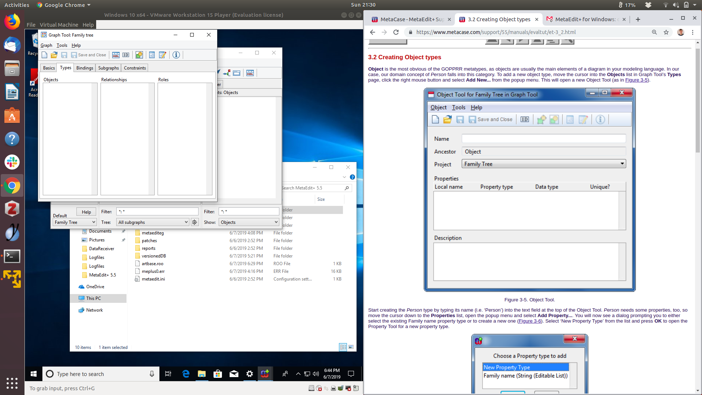Open the Tools menu in Graph Tool
This screenshot has height=395, width=702.
(x=62, y=45)
